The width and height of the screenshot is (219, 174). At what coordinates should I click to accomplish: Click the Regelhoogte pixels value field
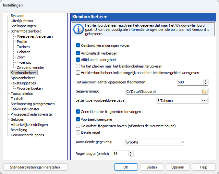[121, 154]
